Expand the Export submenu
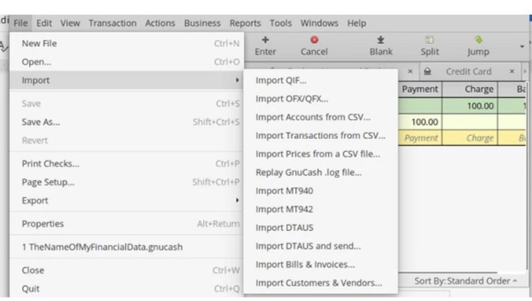This screenshot has width=532, height=301. click(126, 200)
